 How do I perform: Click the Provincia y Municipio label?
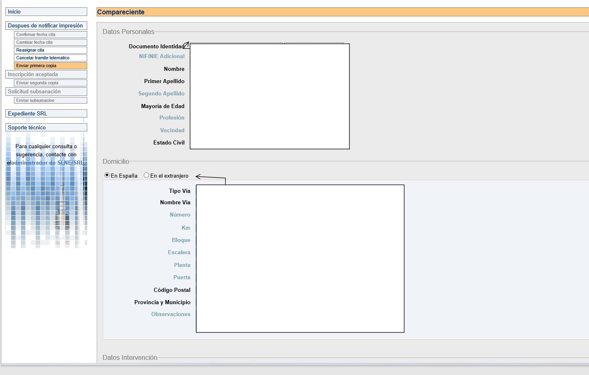coord(162,303)
